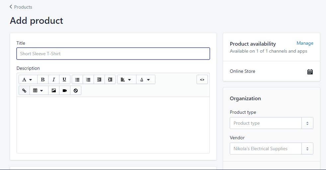Click the Description label
Screen dimensions: 326x170
28,68
